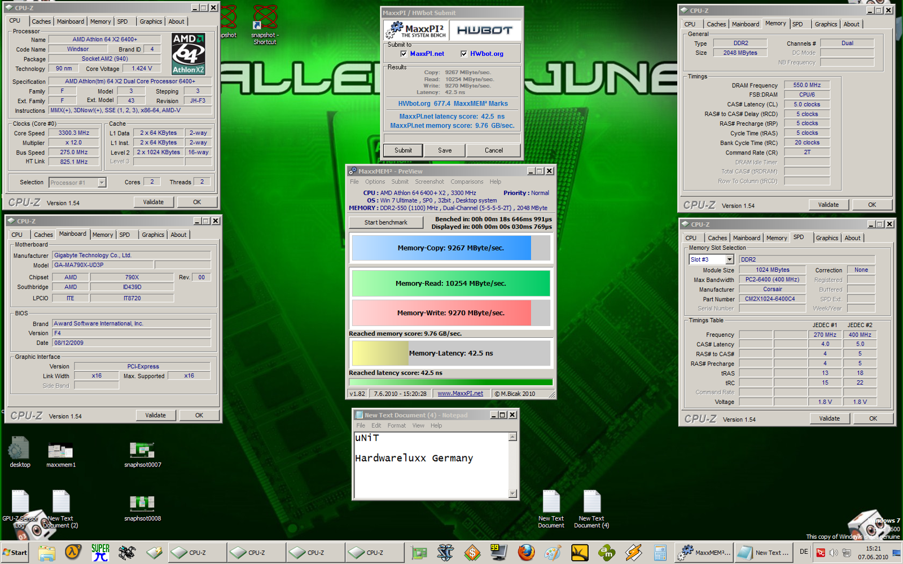Click the red flag tray icon
This screenshot has width=903, height=564.
(x=821, y=553)
